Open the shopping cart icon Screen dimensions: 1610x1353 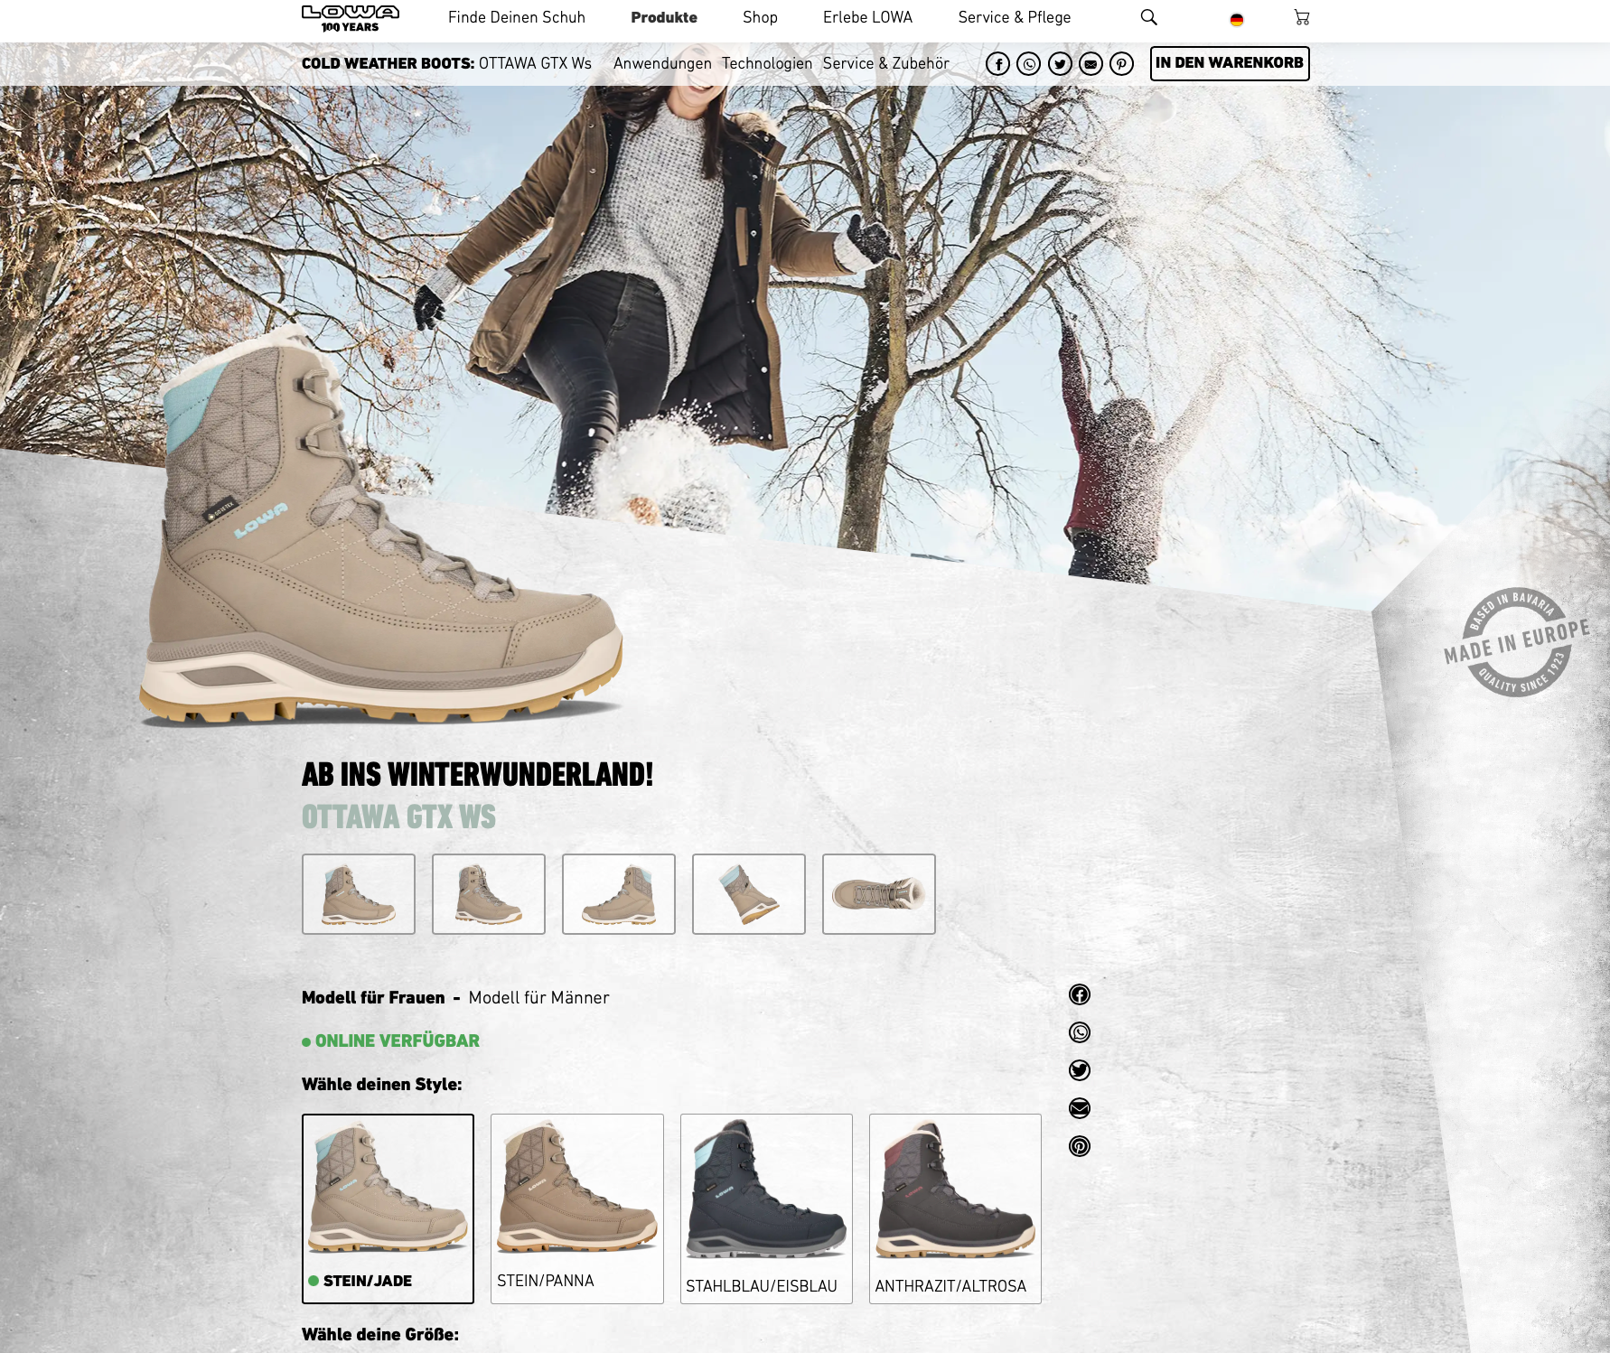pyautogui.click(x=1301, y=17)
